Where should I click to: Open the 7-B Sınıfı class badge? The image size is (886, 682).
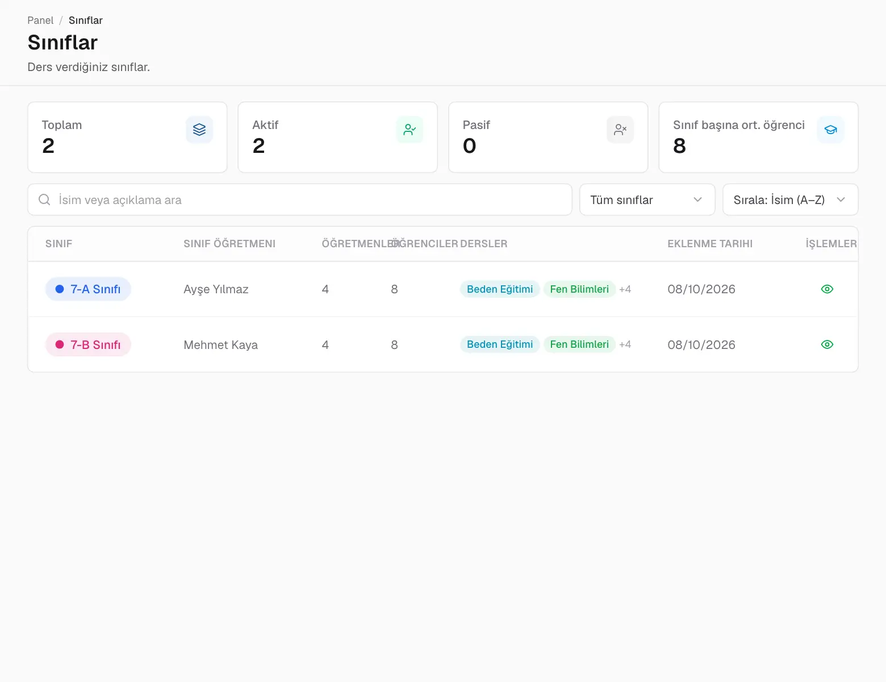(x=88, y=344)
